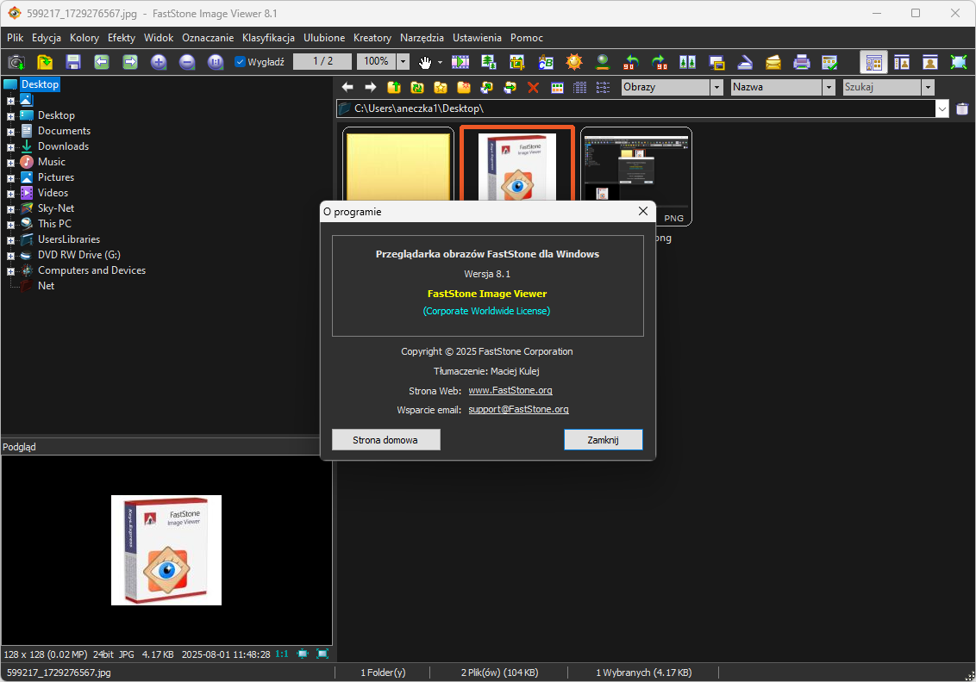Click the actual size 1:1 zoom icon
Viewport: 976px width, 682px height.
point(216,62)
